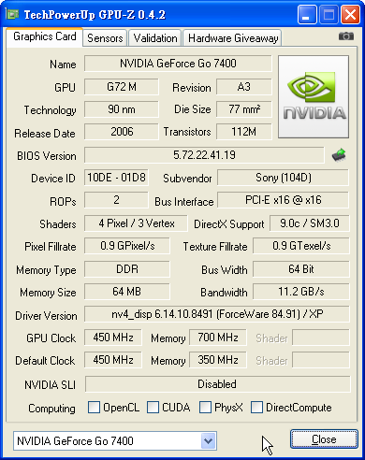
Task: Click the Device ID field 10DE - 01D8
Action: [116, 178]
